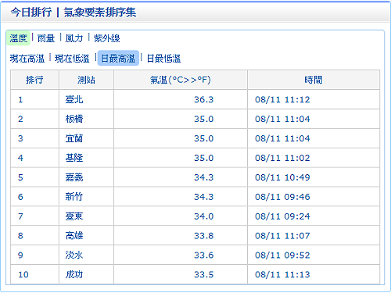
Task: Click the 35.0 value in 基隆 row
Action: [x=203, y=158]
